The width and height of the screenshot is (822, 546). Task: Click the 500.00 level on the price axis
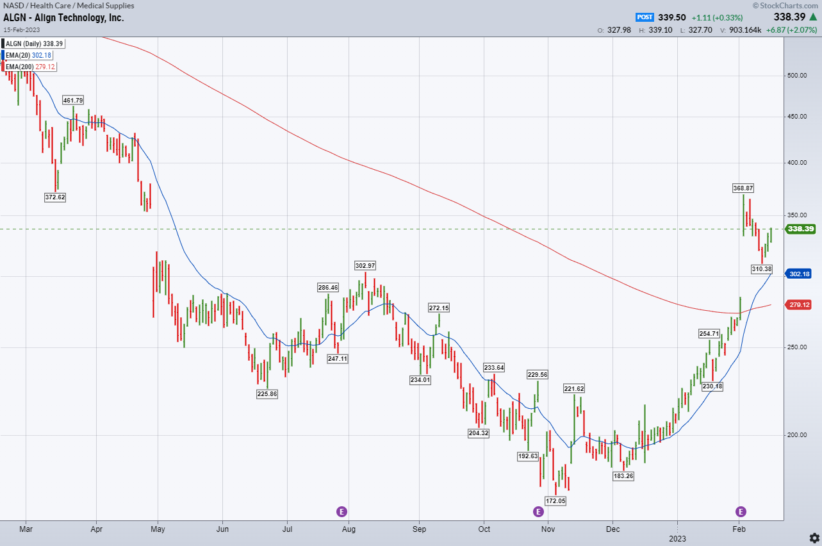tap(797, 76)
